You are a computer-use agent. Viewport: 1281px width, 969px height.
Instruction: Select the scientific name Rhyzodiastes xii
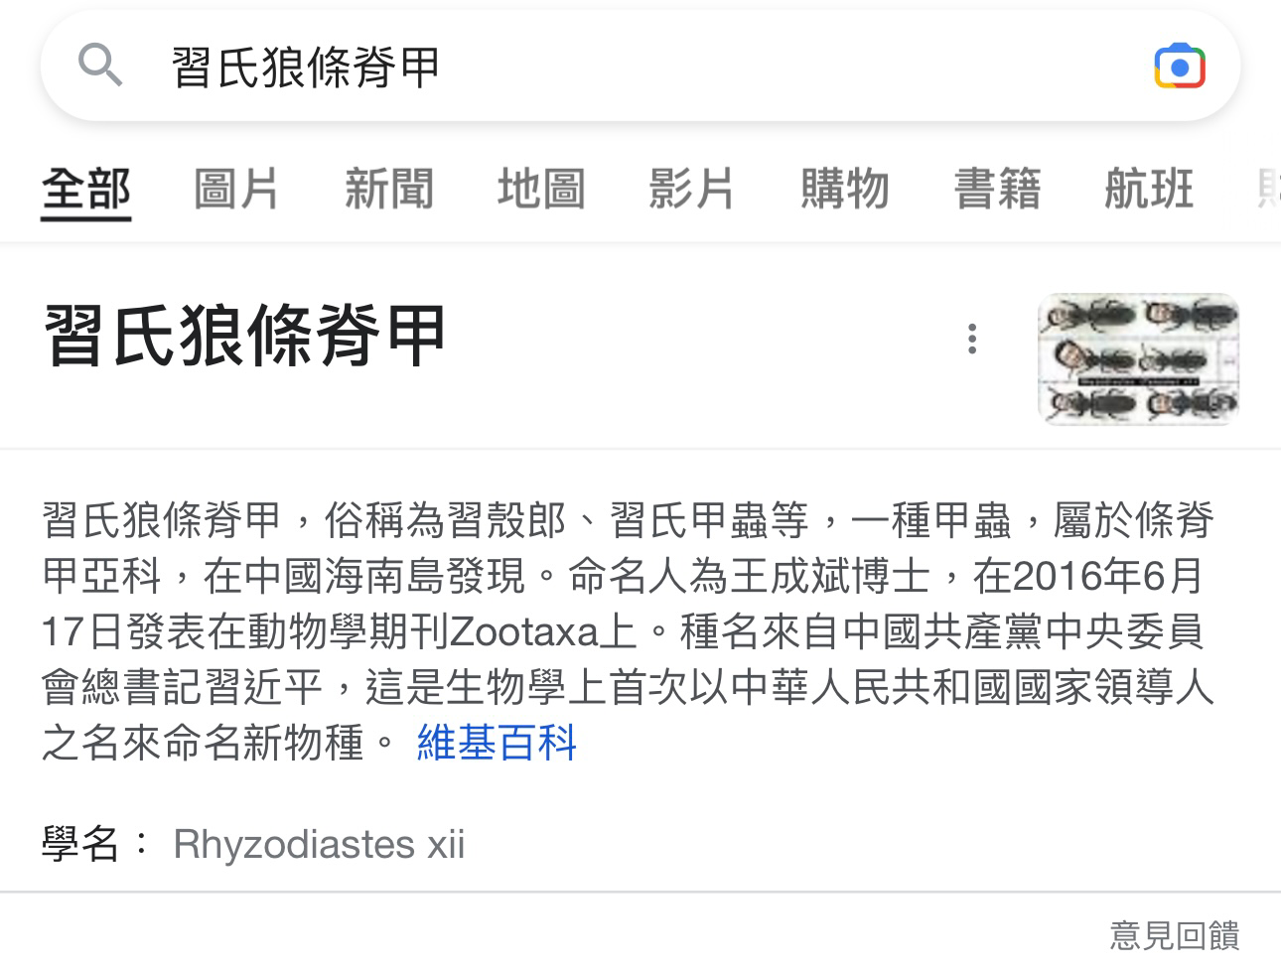tap(319, 845)
